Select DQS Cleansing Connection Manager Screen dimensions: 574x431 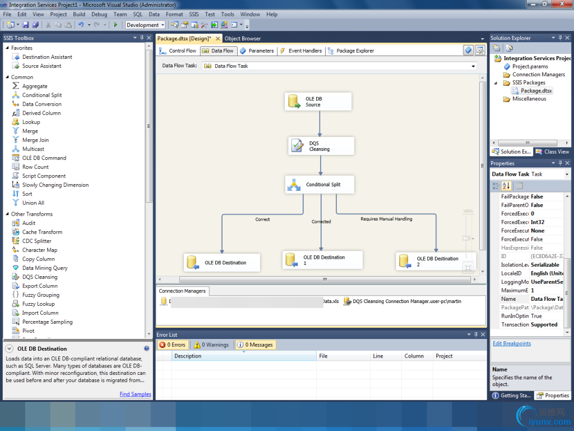pyautogui.click(x=402, y=301)
